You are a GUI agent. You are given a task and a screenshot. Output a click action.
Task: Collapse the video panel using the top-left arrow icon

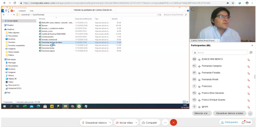193,9
